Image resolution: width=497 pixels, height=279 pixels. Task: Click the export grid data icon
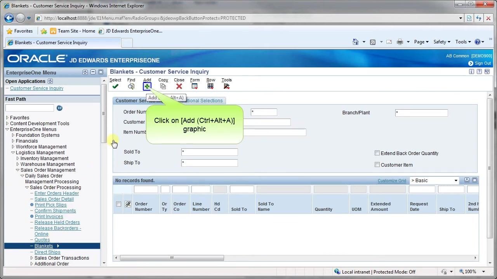coord(467,180)
